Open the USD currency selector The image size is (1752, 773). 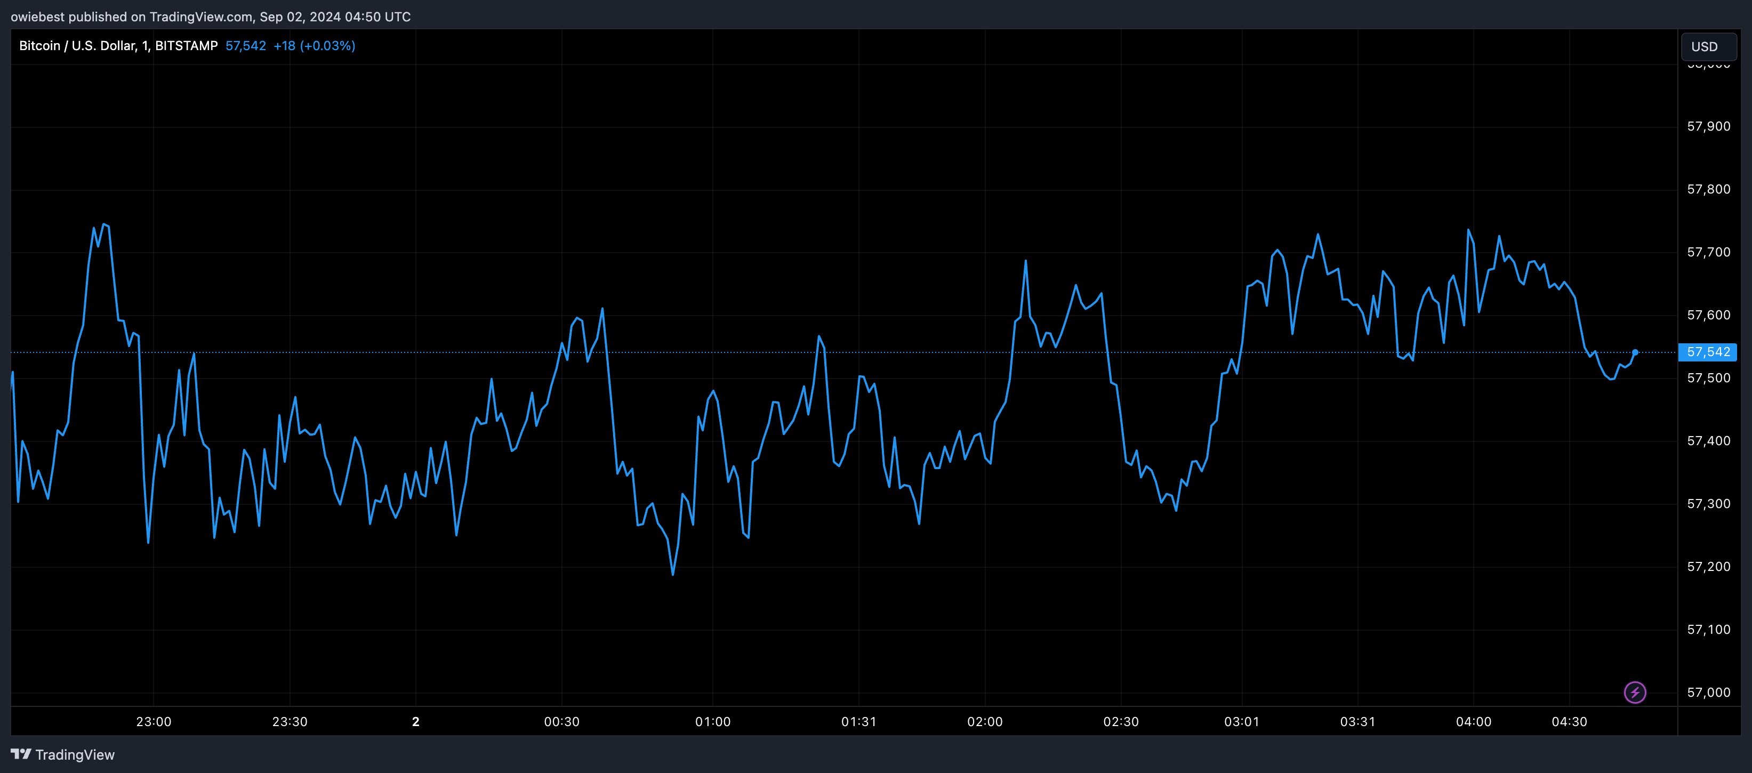(1708, 46)
